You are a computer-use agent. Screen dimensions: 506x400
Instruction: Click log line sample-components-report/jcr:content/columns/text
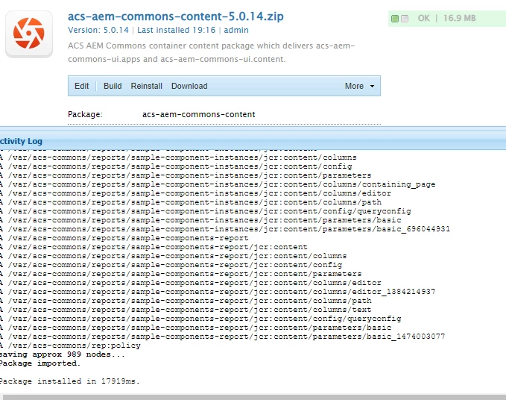click(186, 310)
